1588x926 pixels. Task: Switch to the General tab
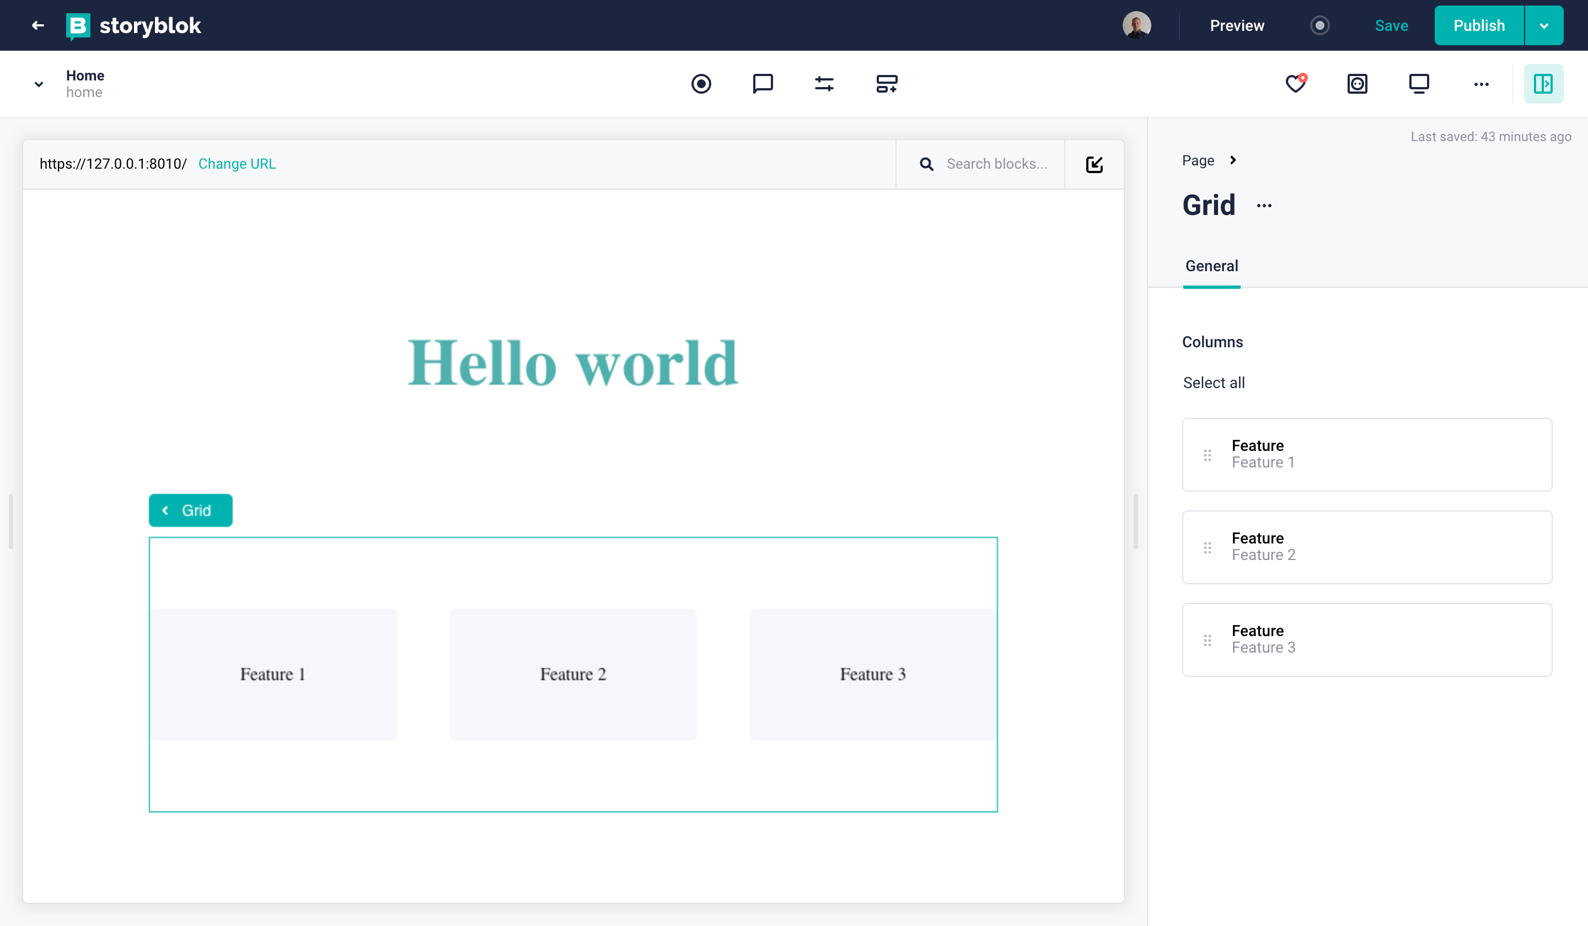[x=1211, y=266]
